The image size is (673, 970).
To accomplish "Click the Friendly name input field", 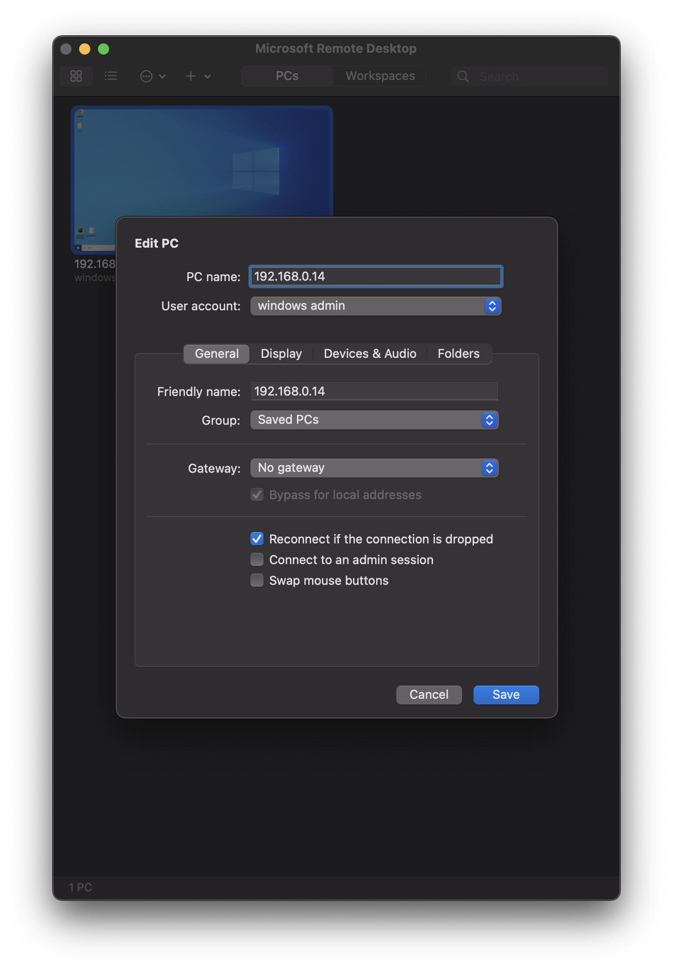I will pyautogui.click(x=374, y=391).
